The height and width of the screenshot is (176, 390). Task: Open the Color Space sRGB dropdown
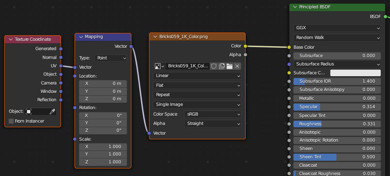(x=212, y=114)
